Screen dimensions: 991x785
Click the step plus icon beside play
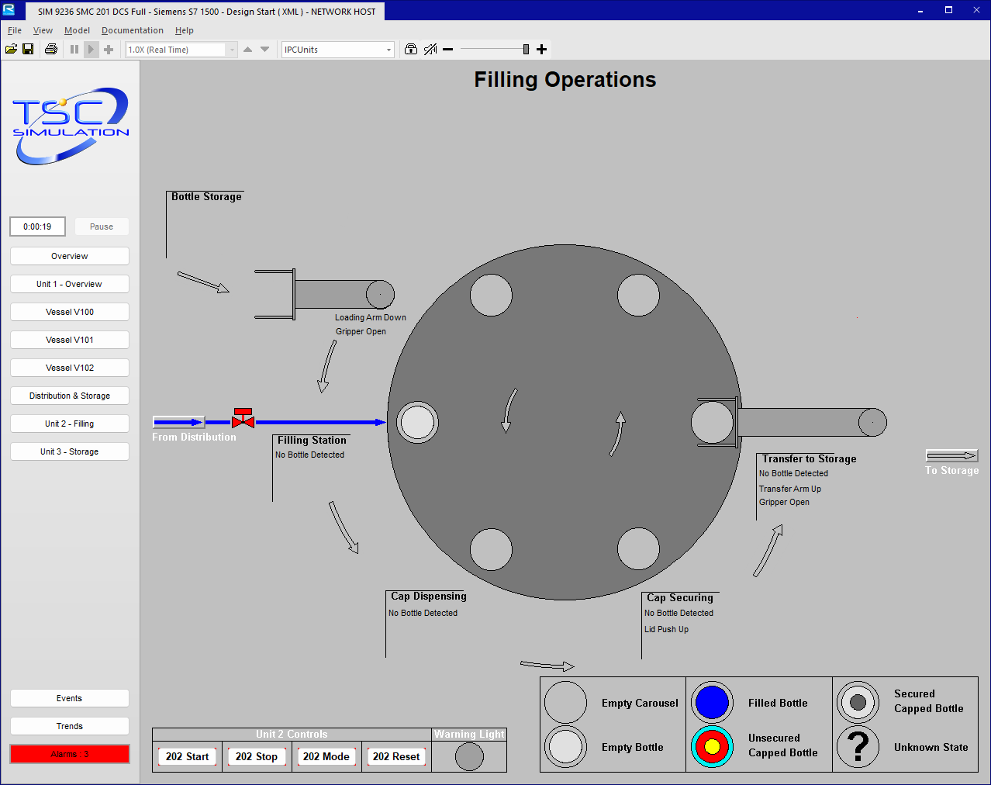point(109,50)
